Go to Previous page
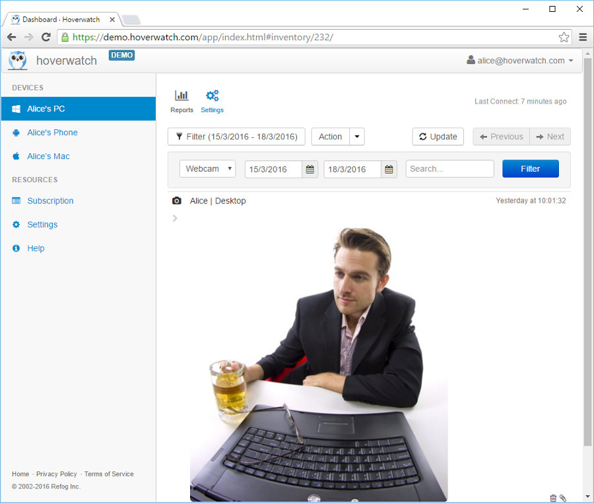Viewport: 594px width, 503px height. [501, 137]
